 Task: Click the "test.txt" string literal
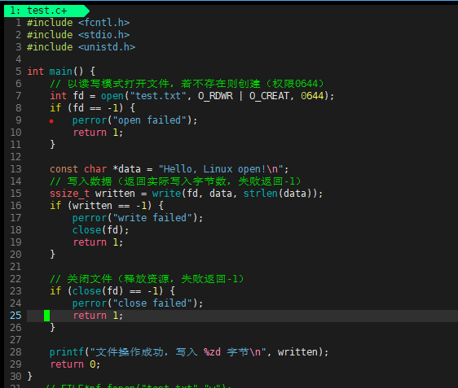pyautogui.click(x=158, y=96)
